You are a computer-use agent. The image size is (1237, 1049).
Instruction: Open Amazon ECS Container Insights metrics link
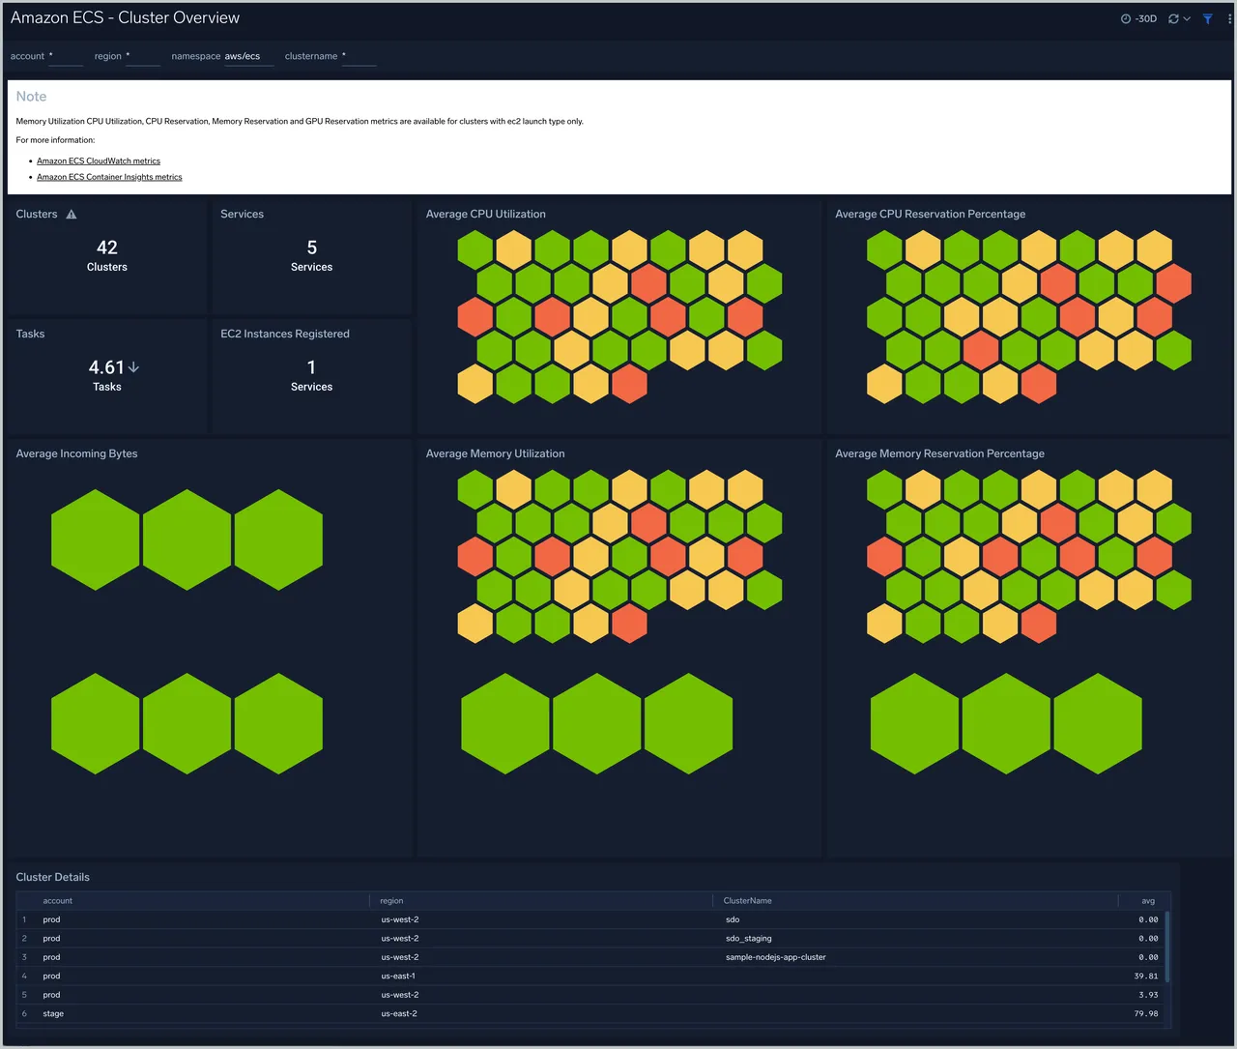pos(109,177)
